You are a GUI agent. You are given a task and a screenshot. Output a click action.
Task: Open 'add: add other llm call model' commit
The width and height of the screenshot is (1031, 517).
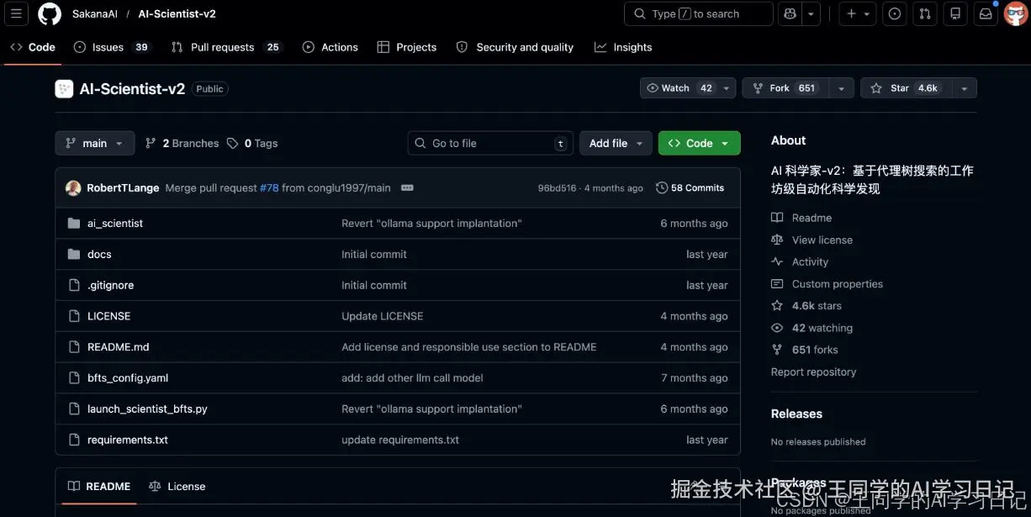412,378
